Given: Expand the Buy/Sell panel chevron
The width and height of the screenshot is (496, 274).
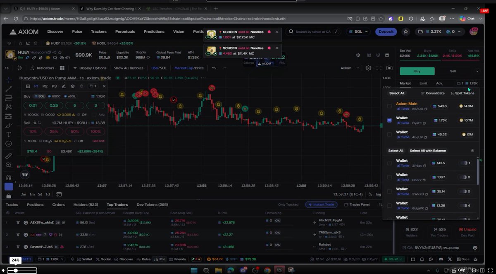Looking at the screenshot, I should (477, 71).
